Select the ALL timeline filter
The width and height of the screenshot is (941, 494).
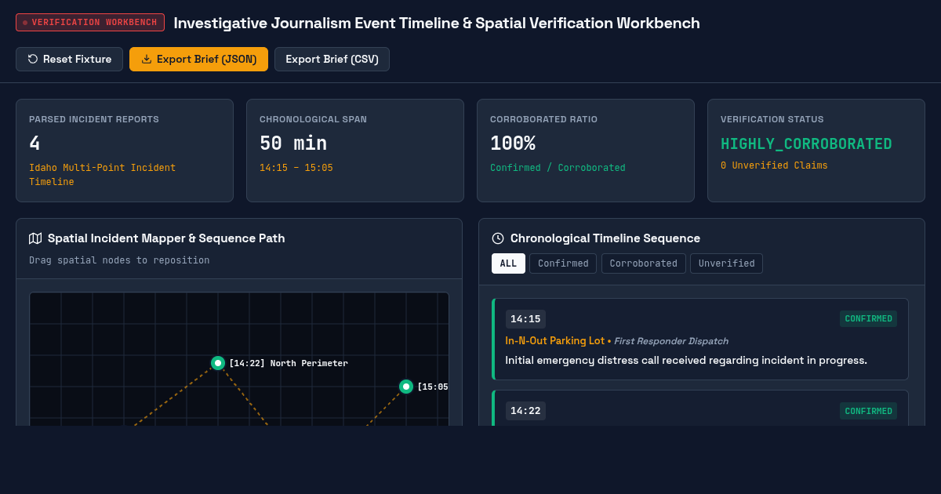coord(508,263)
